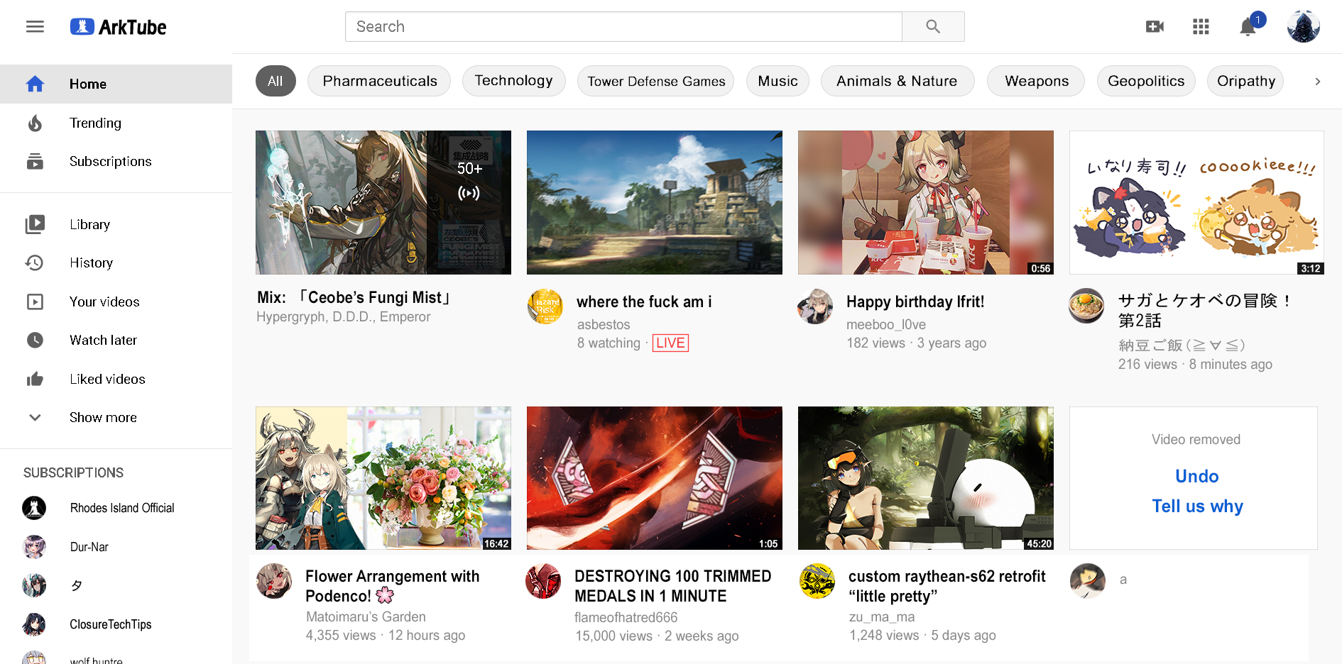
Task: Click the Your videos play icon
Action: point(35,302)
